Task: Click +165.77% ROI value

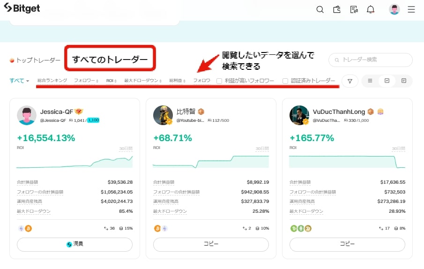Action: coord(312,138)
